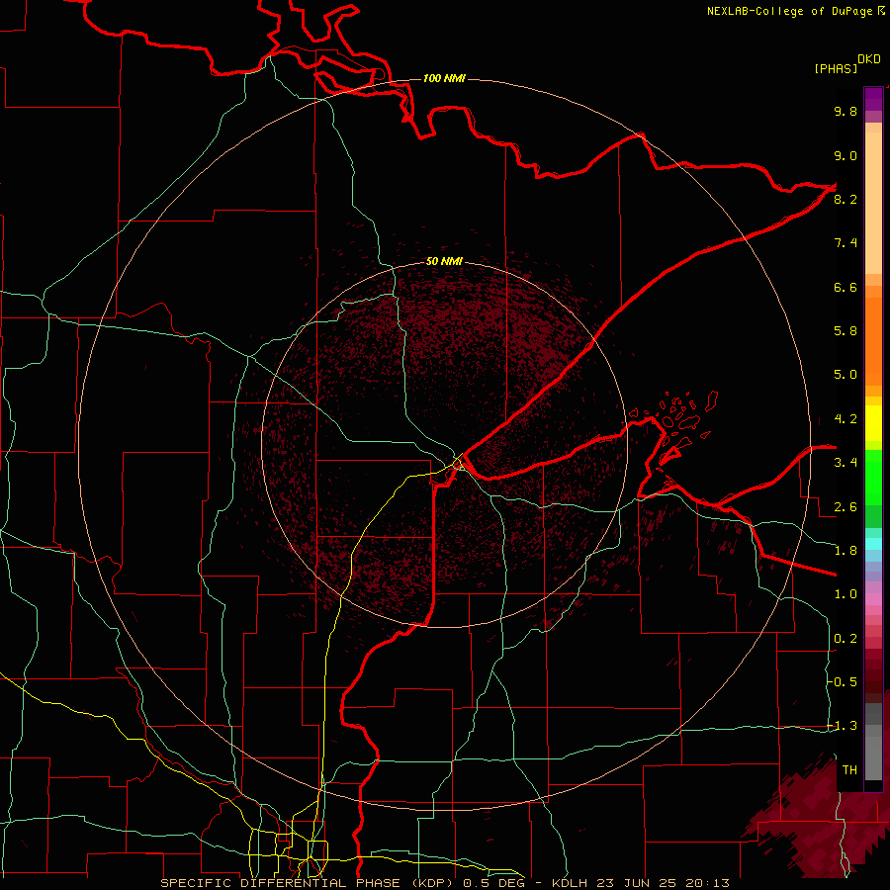Screen dimensions: 890x890
Task: Pick the purple segment atop the color bar
Action: click(873, 99)
